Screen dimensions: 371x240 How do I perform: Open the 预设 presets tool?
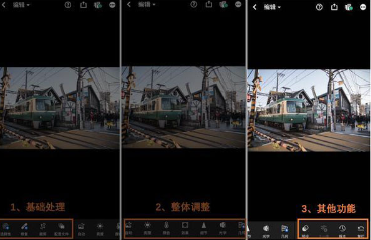click(305, 231)
